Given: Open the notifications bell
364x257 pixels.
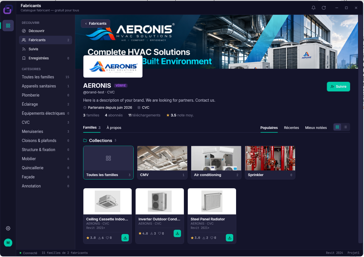Looking at the screenshot, I should tap(313, 8).
